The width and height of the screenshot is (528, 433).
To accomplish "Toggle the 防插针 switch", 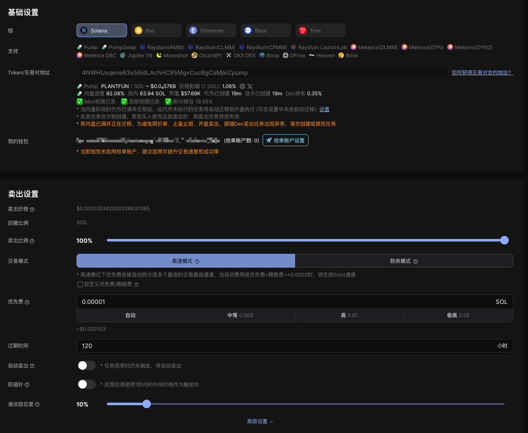I will [x=86, y=384].
